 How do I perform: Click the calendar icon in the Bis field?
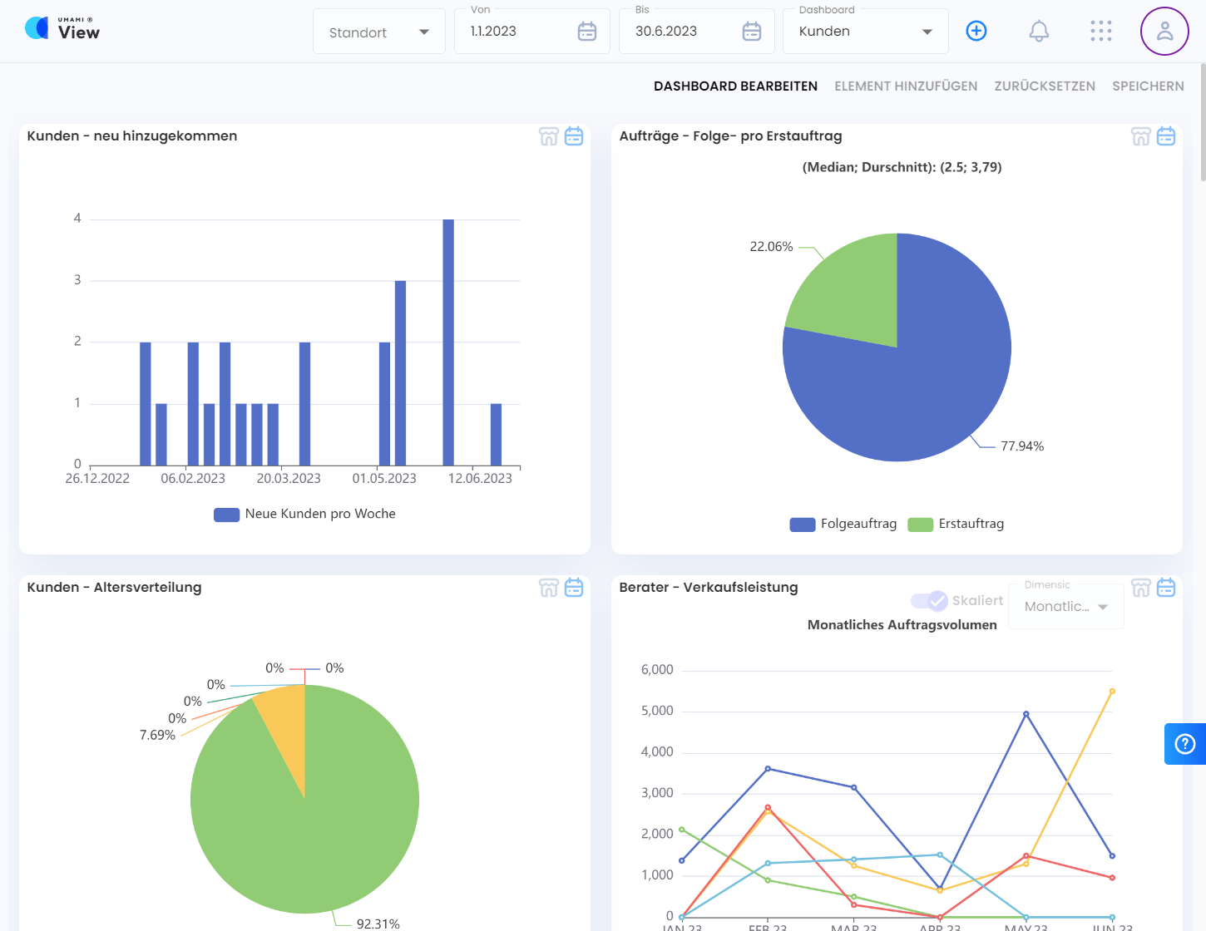[752, 32]
